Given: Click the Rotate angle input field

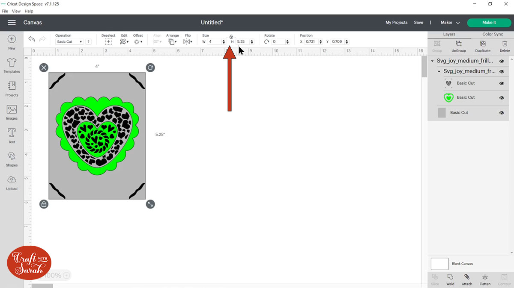Looking at the screenshot, I should pyautogui.click(x=278, y=42).
